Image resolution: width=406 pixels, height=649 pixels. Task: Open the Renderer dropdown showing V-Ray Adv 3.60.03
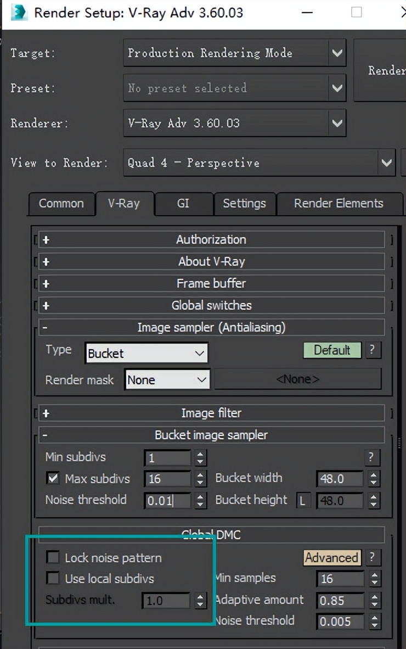pyautogui.click(x=234, y=123)
